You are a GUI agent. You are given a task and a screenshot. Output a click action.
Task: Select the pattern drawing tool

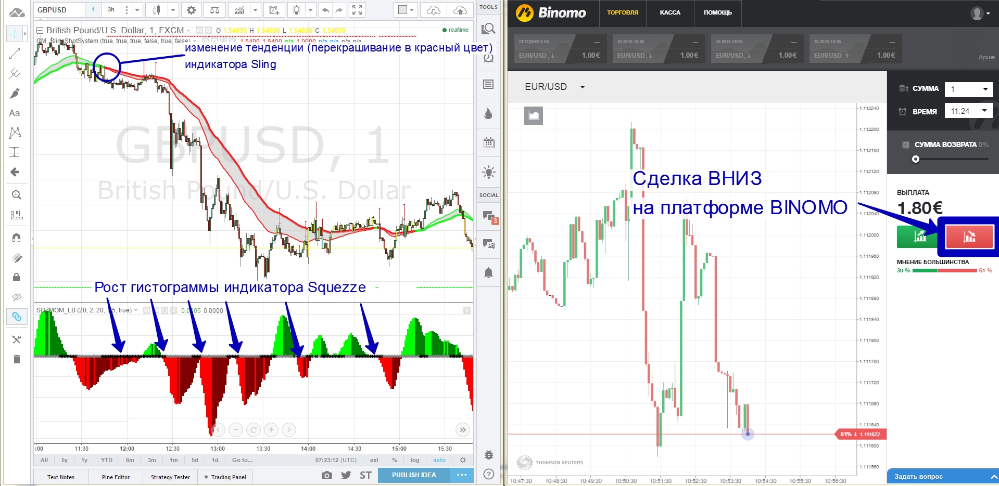pyautogui.click(x=15, y=132)
